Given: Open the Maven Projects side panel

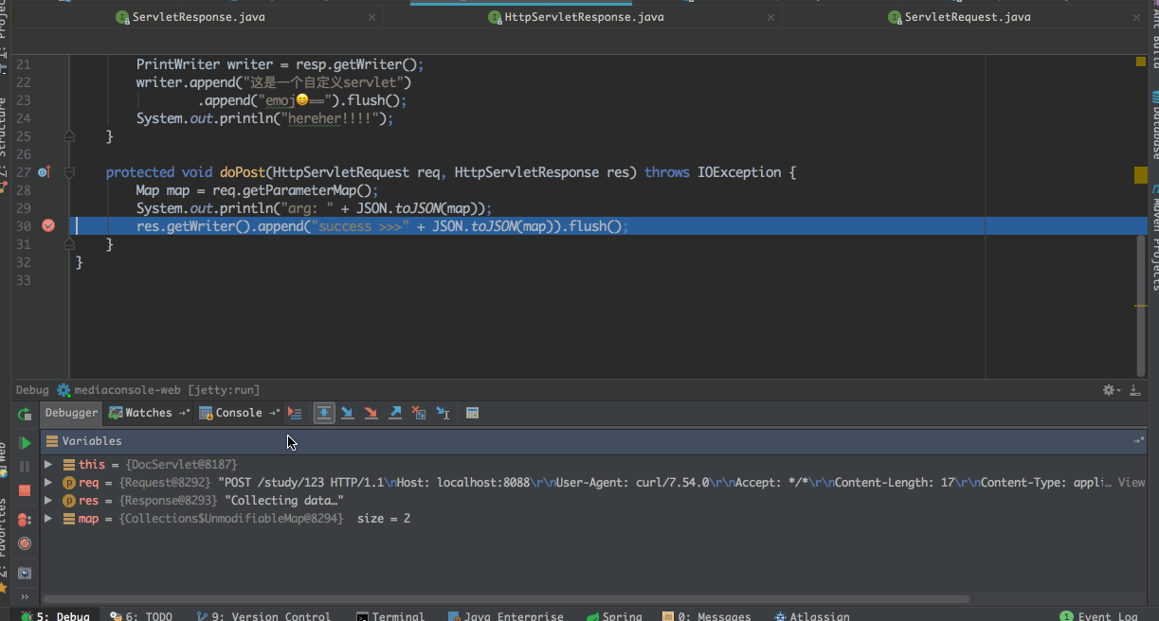Looking at the screenshot, I should click(x=1153, y=237).
